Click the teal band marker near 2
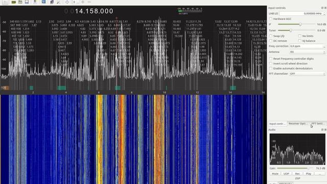The image size is (327, 184). click(31, 88)
